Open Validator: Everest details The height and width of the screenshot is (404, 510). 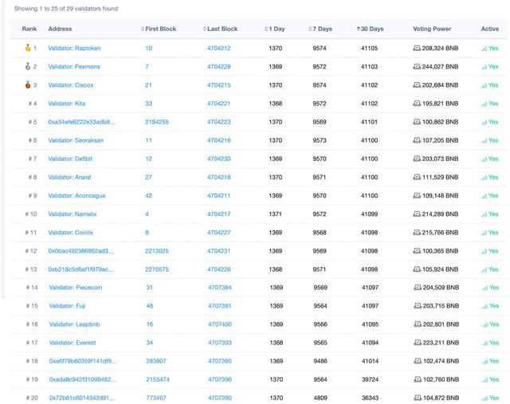coord(73,343)
